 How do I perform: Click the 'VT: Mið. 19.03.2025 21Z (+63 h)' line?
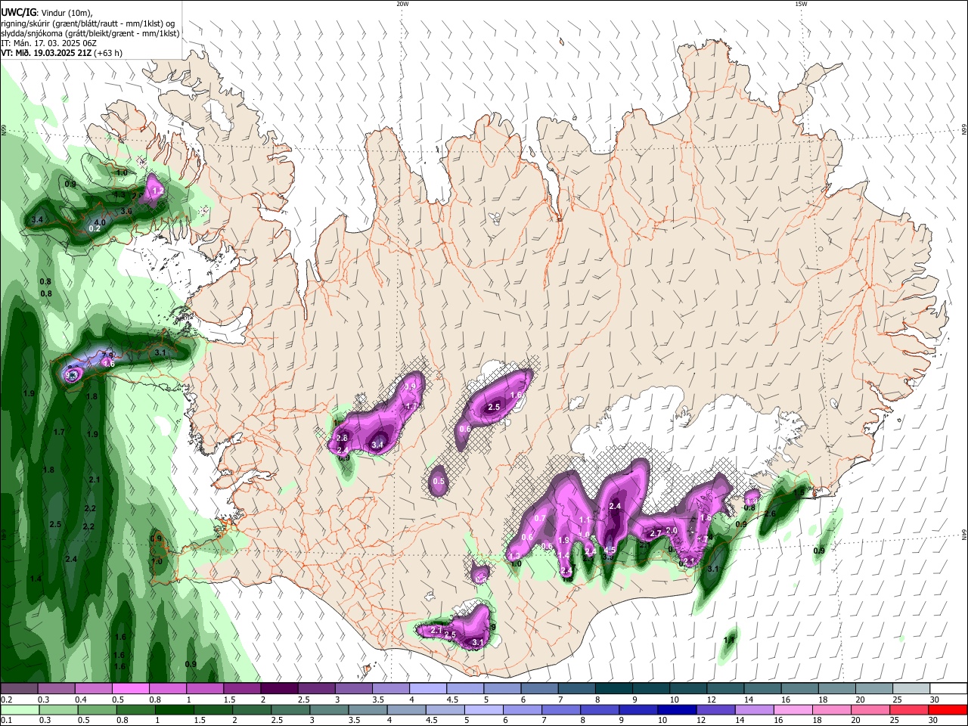click(x=61, y=53)
